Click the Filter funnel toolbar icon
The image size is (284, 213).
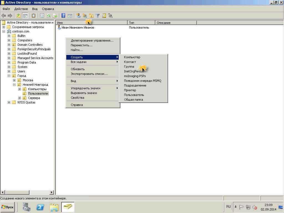pyautogui.click(x=98, y=16)
